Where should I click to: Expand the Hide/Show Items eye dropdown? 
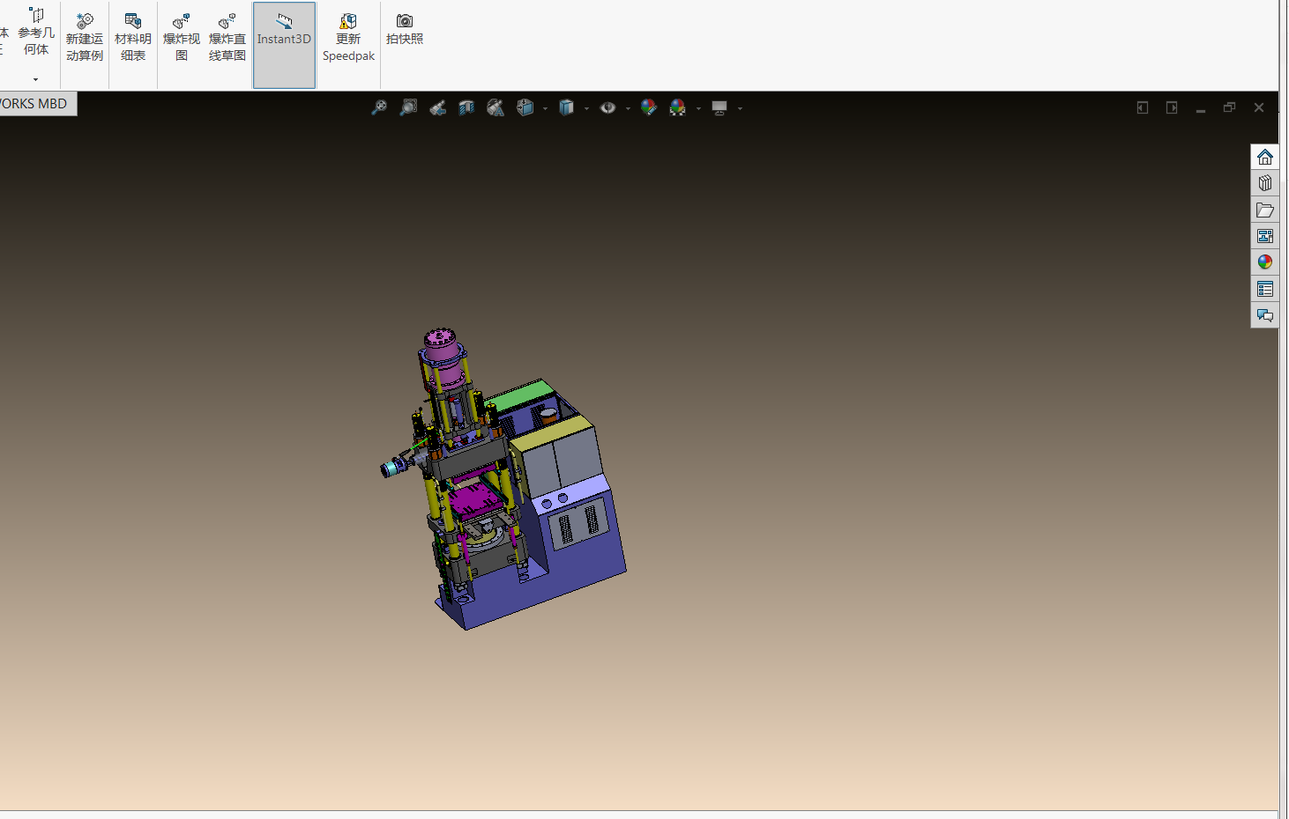628,108
